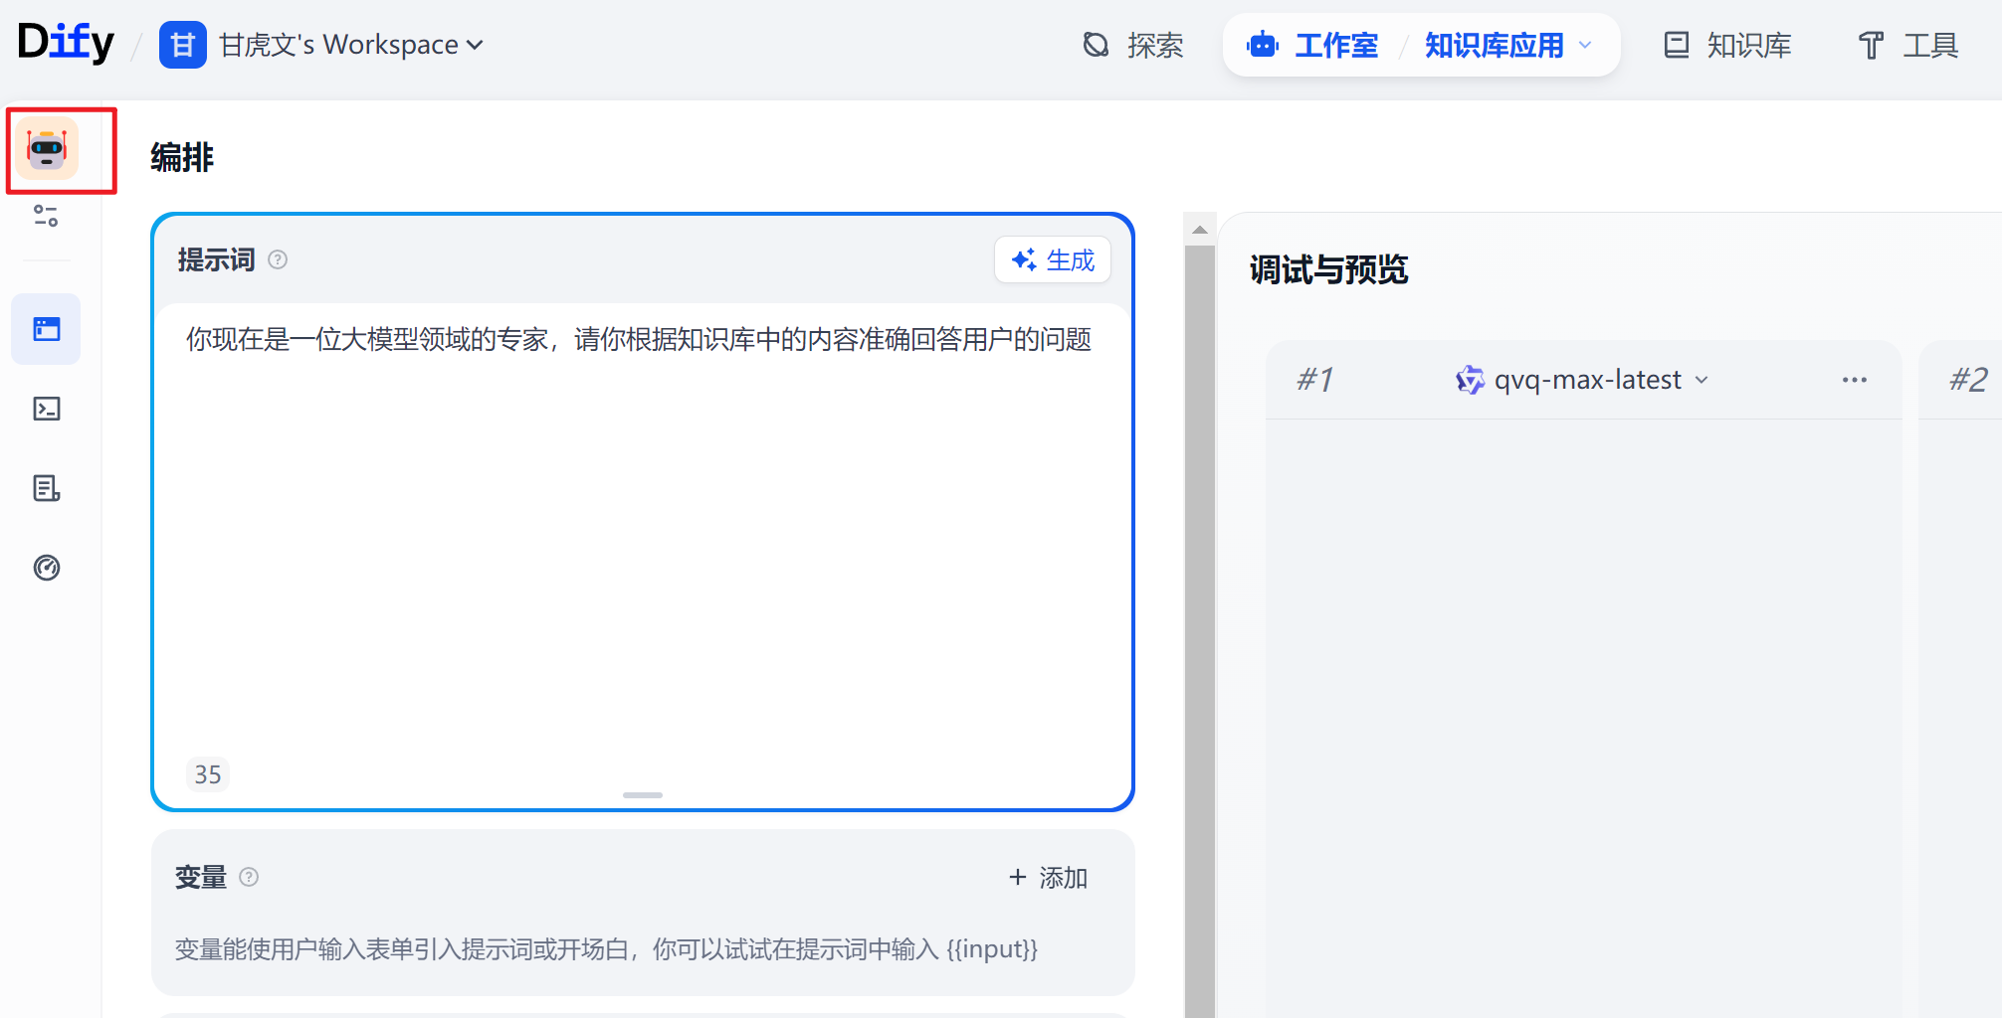Click the 生成 (Generate) prompt button
The width and height of the screenshot is (2002, 1018).
(1053, 260)
